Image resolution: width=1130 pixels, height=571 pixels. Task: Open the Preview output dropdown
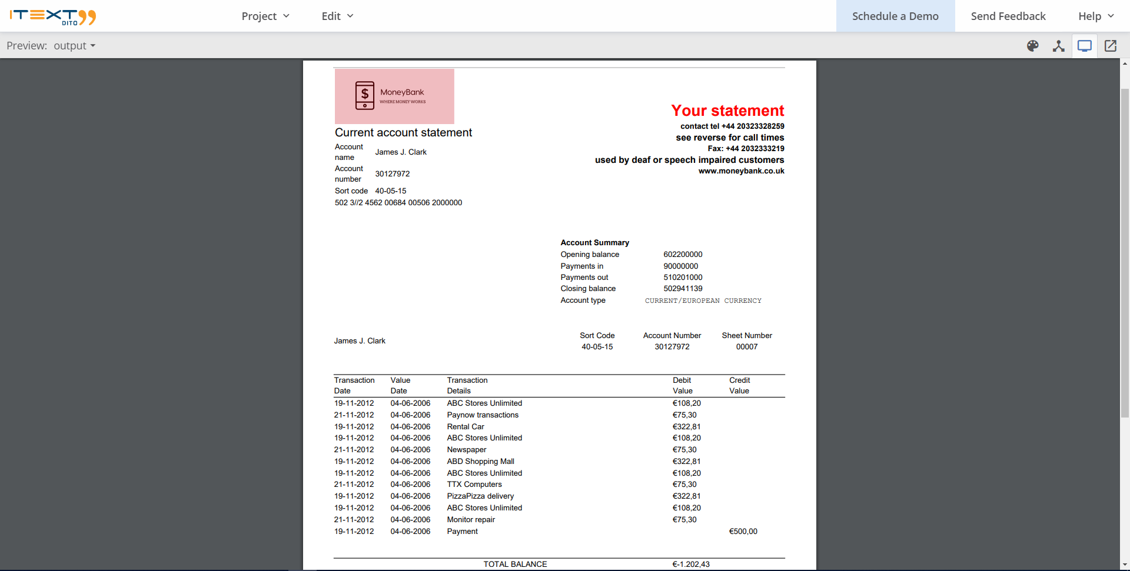[74, 45]
